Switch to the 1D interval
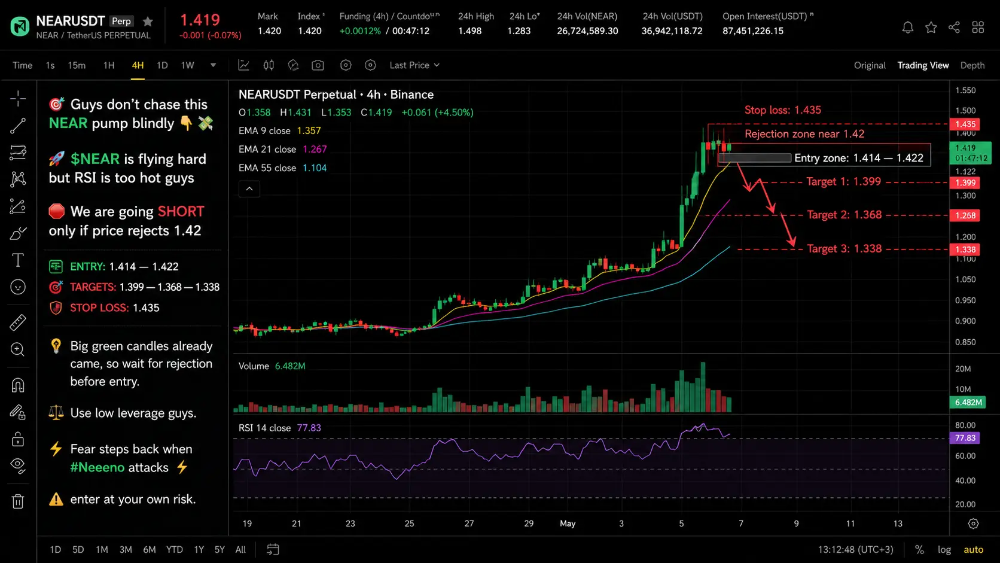This screenshot has width=1000, height=563. (x=162, y=65)
